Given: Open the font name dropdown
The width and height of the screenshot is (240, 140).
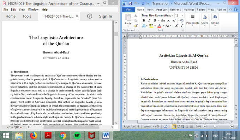Looking at the screenshot, I should pos(173,15).
